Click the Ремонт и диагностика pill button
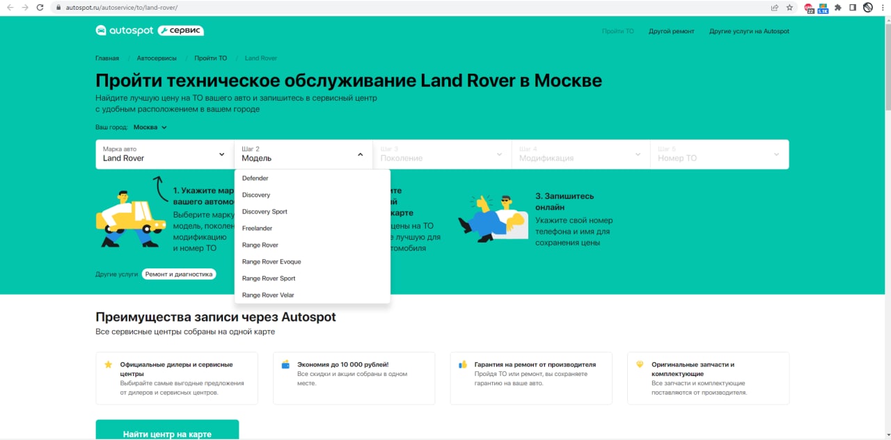The height and width of the screenshot is (440, 891). click(x=179, y=274)
